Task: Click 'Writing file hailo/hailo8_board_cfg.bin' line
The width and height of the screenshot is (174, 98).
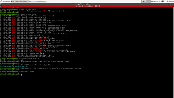Action: (30, 42)
